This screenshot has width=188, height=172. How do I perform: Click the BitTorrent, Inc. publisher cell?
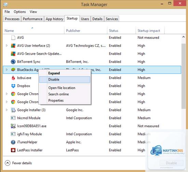[77, 62]
